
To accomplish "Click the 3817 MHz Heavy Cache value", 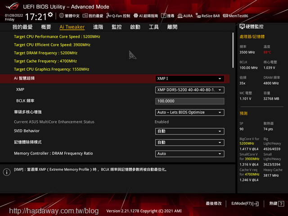I will click(x=271, y=175).
